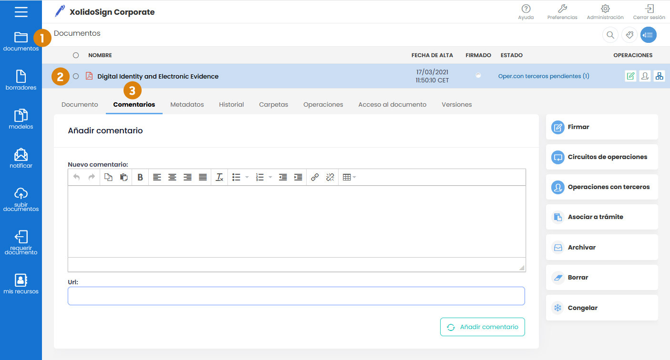
Task: Switch to the Operaciones tab
Action: click(323, 104)
